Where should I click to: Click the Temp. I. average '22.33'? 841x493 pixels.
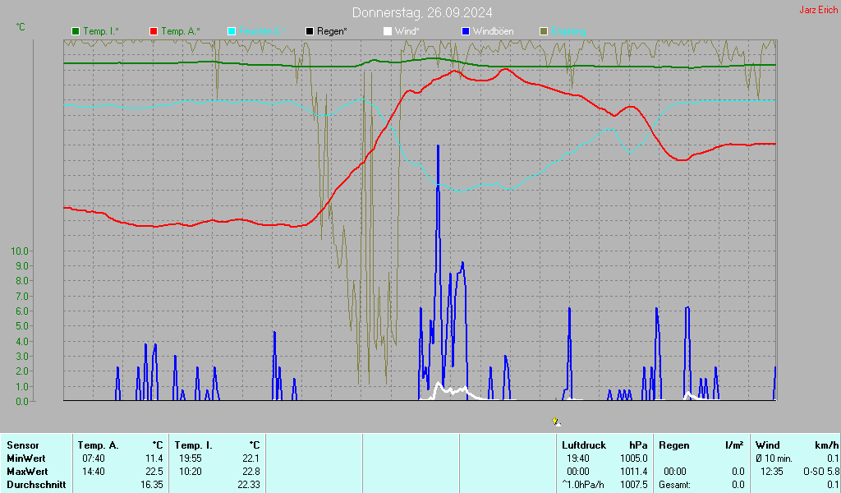pyautogui.click(x=249, y=485)
